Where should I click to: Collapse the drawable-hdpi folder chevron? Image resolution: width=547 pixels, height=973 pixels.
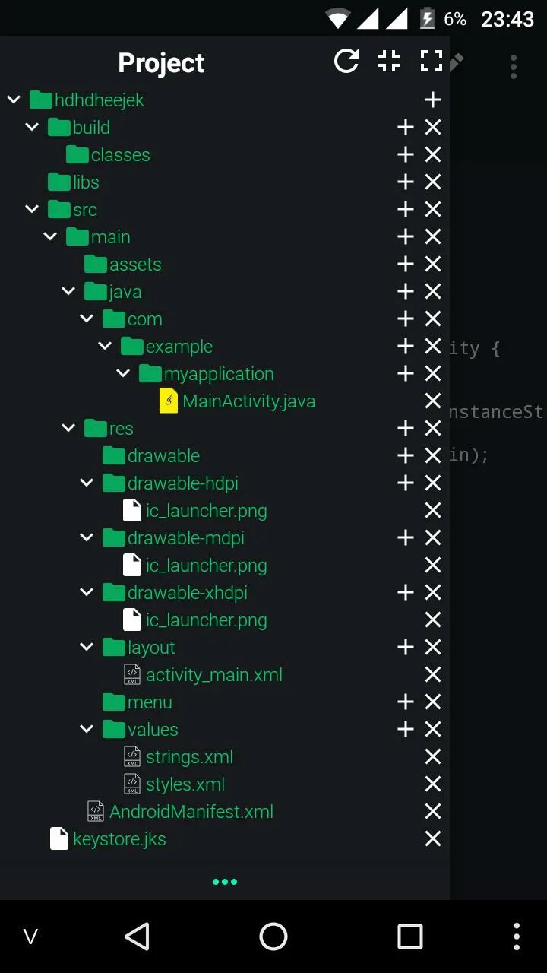(x=87, y=483)
